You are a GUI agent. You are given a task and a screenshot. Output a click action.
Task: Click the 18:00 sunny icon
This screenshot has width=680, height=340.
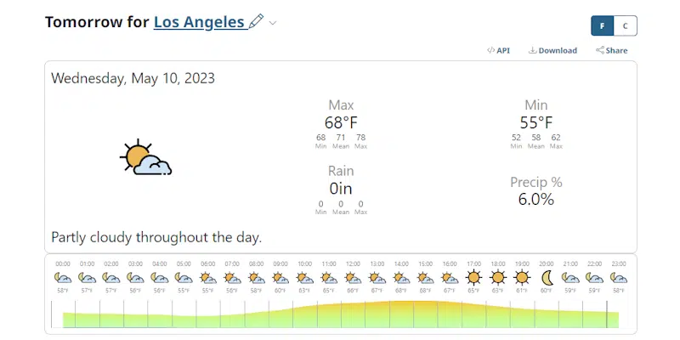[498, 278]
